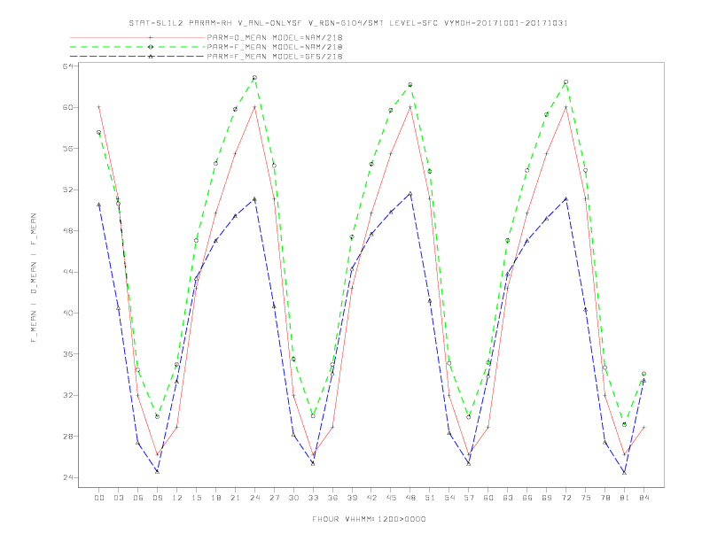The height and width of the screenshot is (542, 702).
Task: Click the green dashed legend line sample
Action: pyautogui.click(x=137, y=47)
